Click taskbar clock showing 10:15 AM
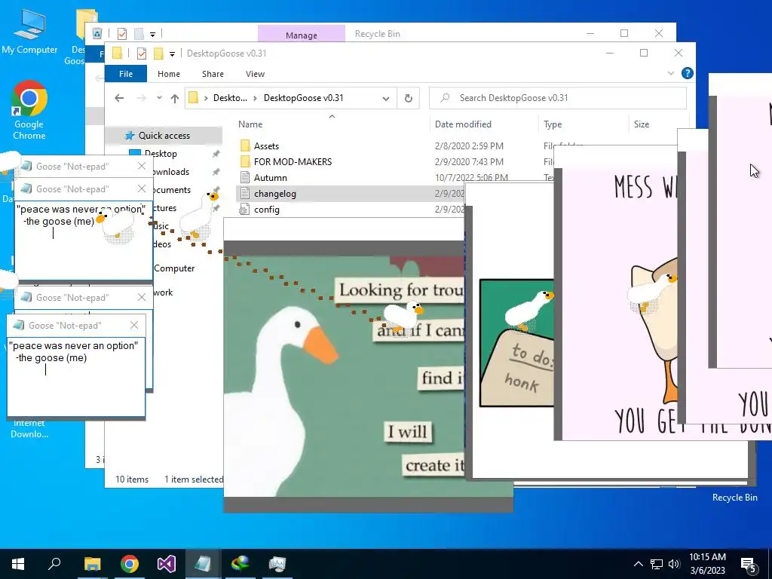 pos(707,564)
